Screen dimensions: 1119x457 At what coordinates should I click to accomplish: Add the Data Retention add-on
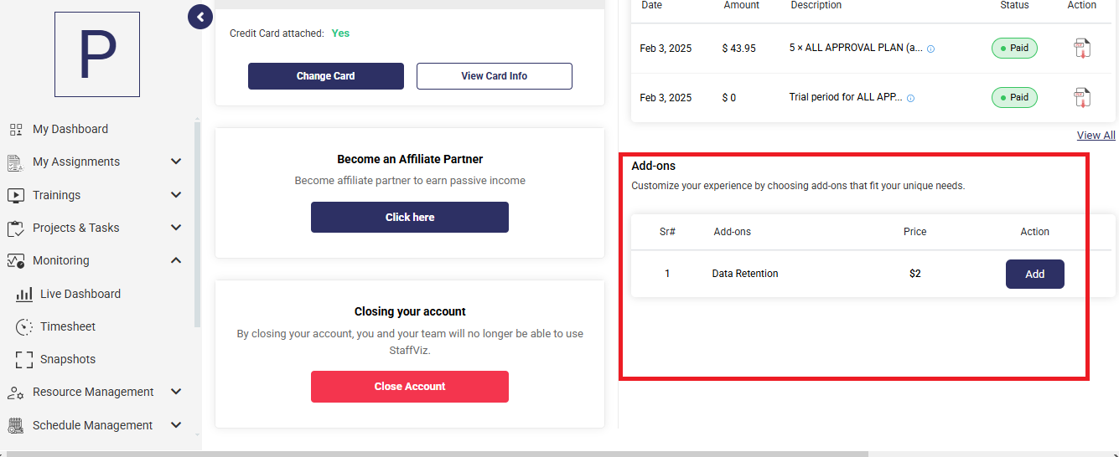point(1035,274)
